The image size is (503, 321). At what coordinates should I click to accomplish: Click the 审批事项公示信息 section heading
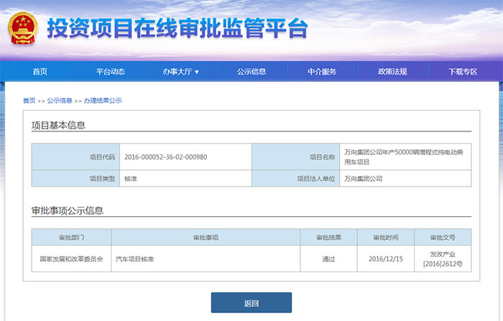tap(68, 210)
